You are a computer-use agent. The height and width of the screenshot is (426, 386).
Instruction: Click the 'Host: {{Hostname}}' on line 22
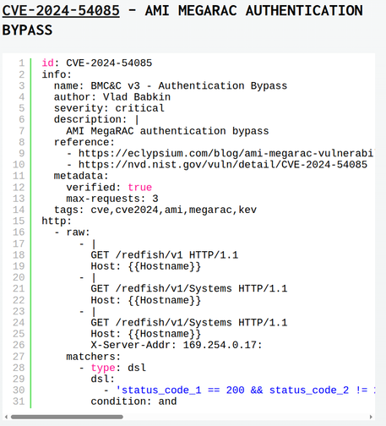click(x=146, y=300)
